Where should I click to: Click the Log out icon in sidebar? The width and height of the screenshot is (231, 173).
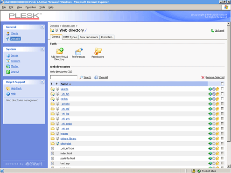tap(8, 72)
